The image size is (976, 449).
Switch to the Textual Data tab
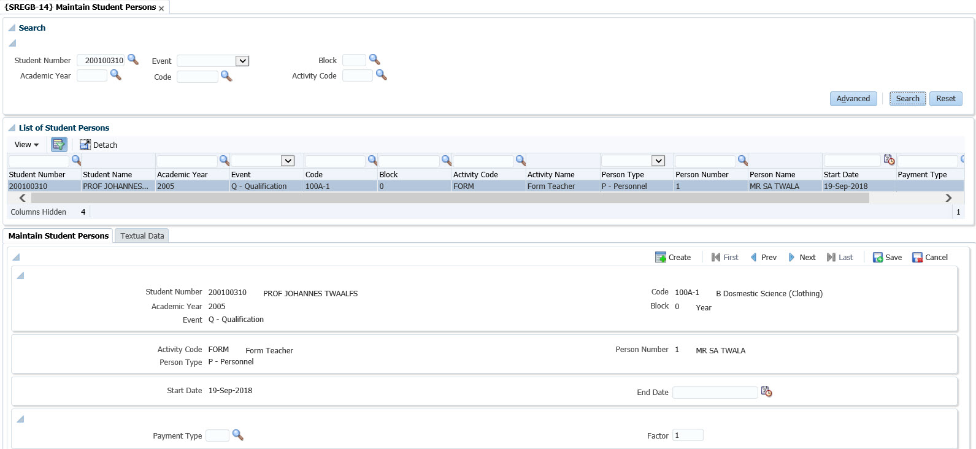142,236
